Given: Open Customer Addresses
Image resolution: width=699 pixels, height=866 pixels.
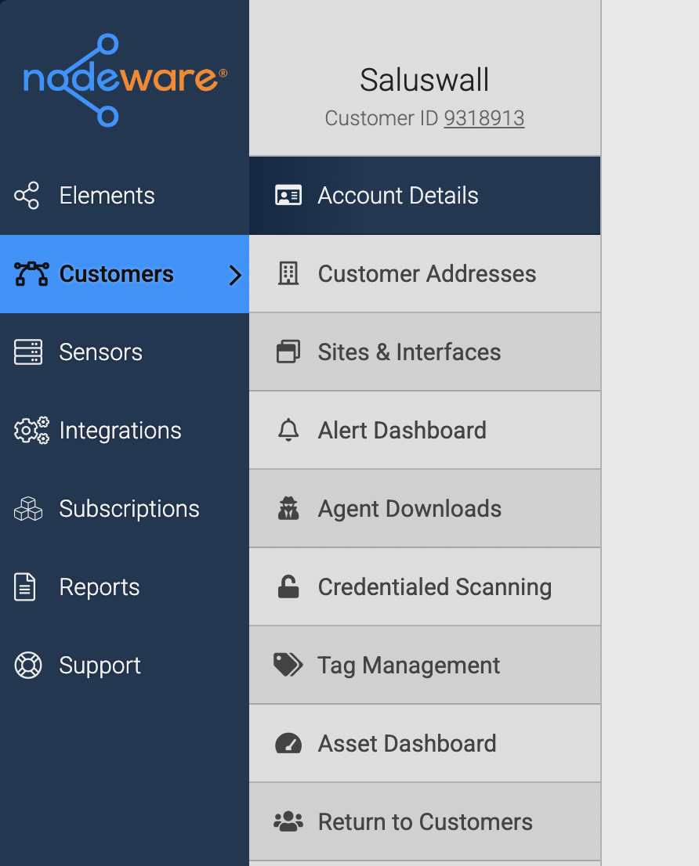Looking at the screenshot, I should (425, 274).
